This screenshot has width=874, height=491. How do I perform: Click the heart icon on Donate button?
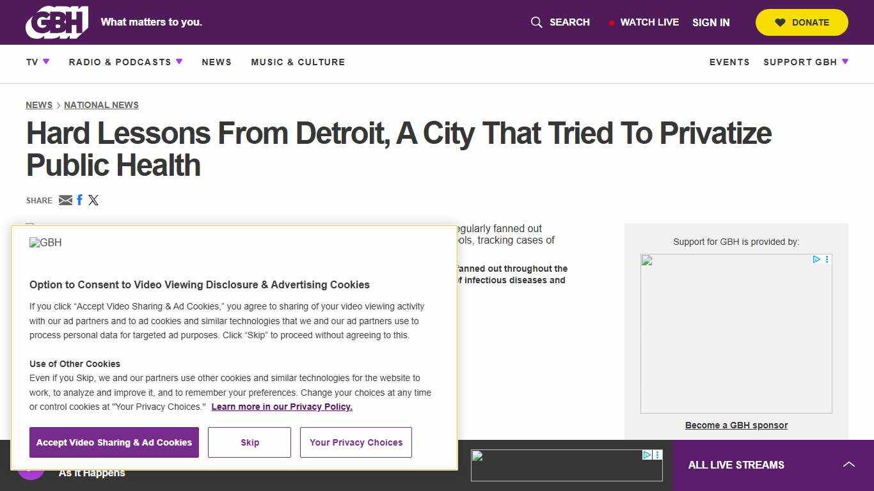click(780, 22)
